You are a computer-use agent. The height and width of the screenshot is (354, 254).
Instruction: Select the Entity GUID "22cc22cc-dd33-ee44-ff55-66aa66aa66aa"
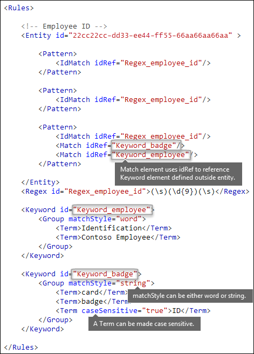[x=150, y=36]
